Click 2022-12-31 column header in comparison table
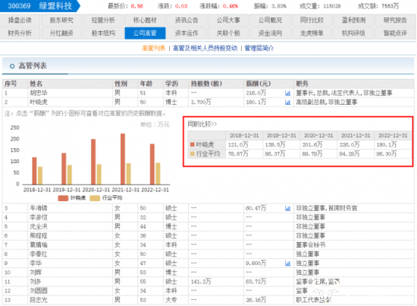This screenshot has width=417, height=306. [393, 136]
